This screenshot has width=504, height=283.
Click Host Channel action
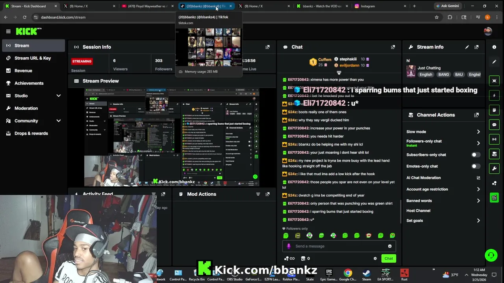click(418, 211)
